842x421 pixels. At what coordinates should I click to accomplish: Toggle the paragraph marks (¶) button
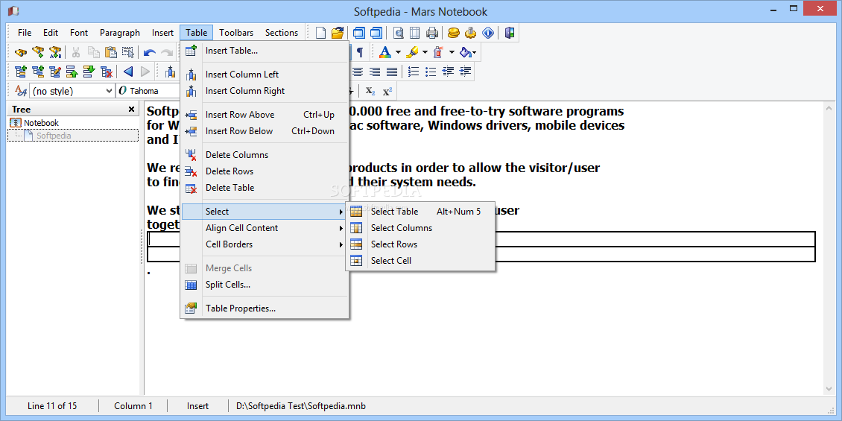360,53
